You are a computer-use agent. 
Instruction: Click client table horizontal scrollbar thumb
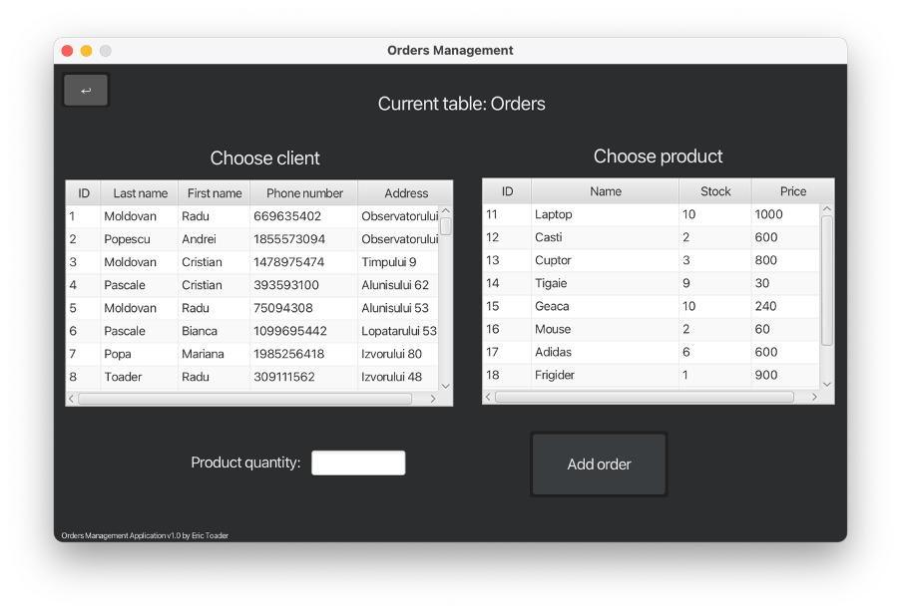pyautogui.click(x=245, y=399)
